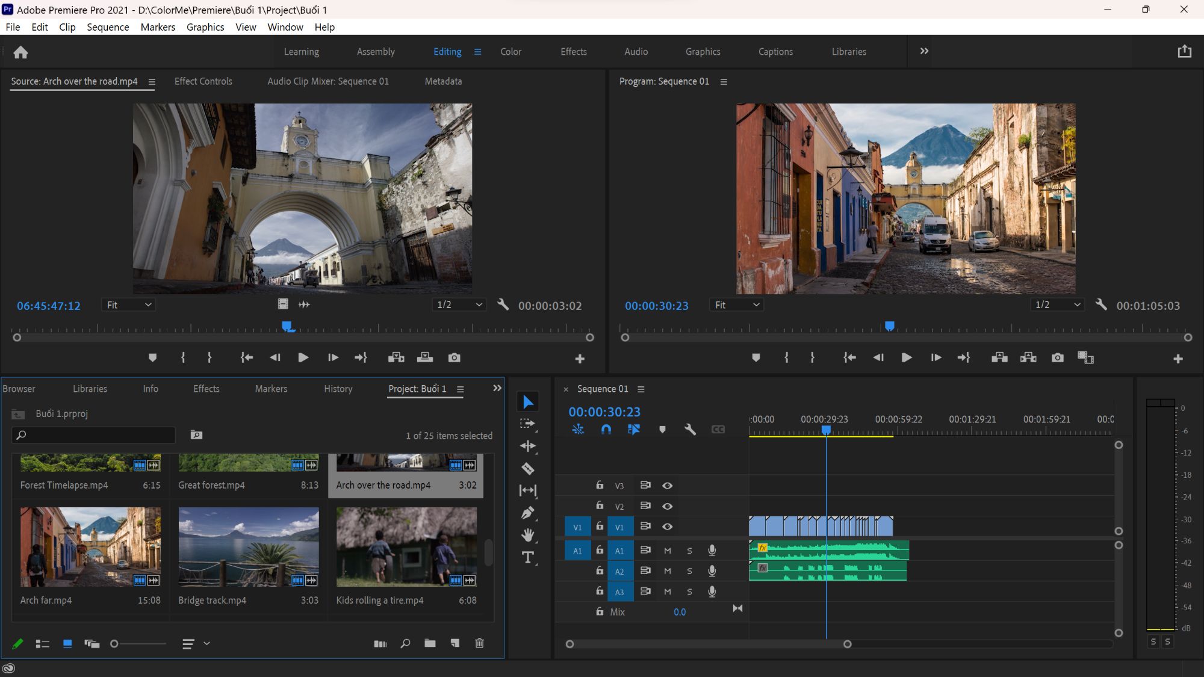Image resolution: width=1204 pixels, height=677 pixels.
Task: Pick the Track Select Forward tool
Action: click(x=528, y=424)
